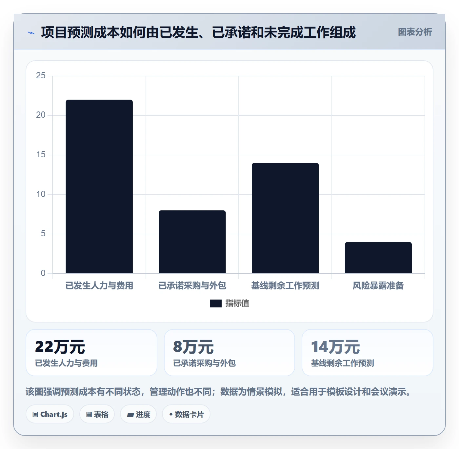Click the y-axis value 15

point(41,155)
